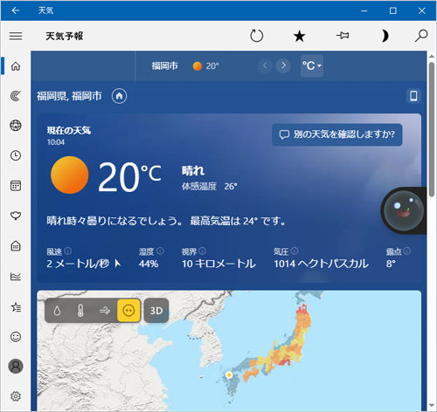Screen dimensions: 437x412
Task: Open the historical weather chart icon
Action: click(x=16, y=277)
